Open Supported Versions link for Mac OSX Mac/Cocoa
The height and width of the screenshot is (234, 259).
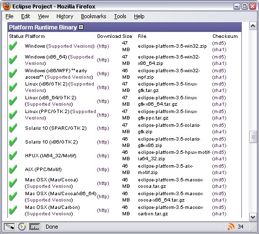tap(49, 186)
